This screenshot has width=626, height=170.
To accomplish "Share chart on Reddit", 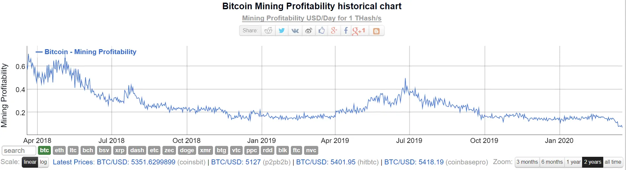I will (x=268, y=31).
